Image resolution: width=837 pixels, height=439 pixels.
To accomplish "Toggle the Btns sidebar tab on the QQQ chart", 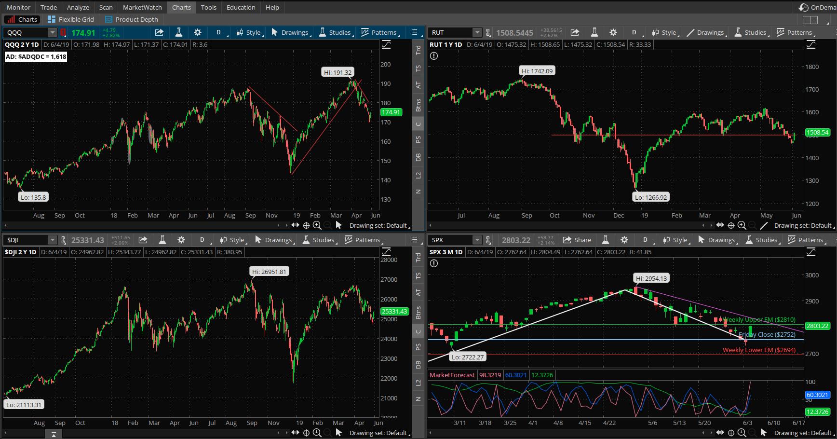I will pos(418,105).
